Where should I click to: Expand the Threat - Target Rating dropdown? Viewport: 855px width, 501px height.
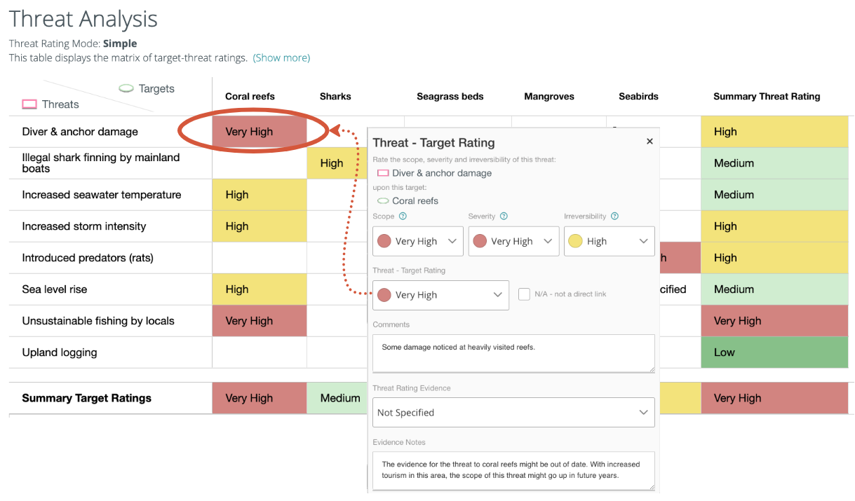click(x=440, y=295)
